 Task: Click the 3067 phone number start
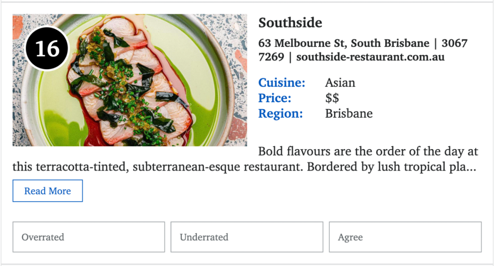click(454, 43)
